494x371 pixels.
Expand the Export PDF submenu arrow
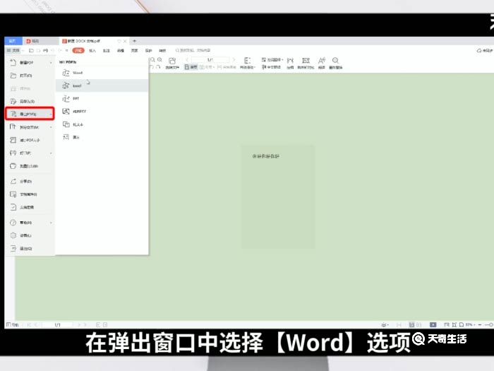pos(51,114)
